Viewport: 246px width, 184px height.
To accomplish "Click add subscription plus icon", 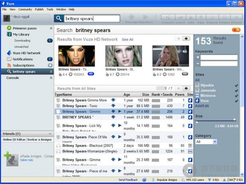I will pos(50,65).
